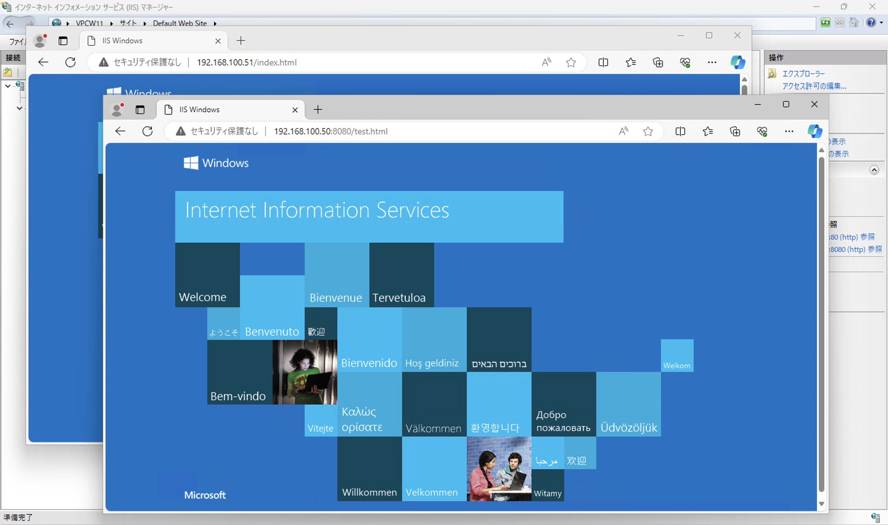Open profile avatar in rear Edge window
The image size is (888, 525).
point(40,41)
